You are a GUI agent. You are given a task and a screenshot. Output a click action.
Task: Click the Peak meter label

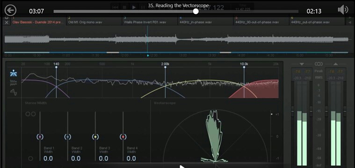tap(319, 71)
